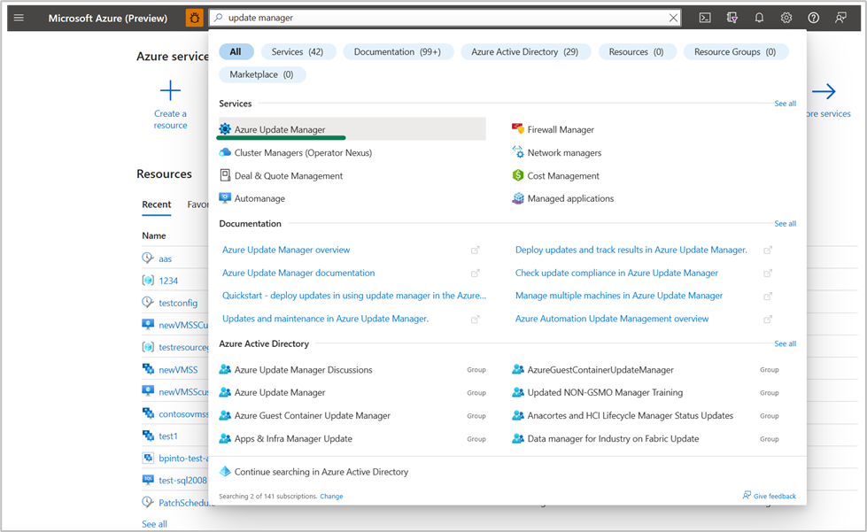The width and height of the screenshot is (867, 532).
Task: See all results in Documentation section
Action: (786, 223)
